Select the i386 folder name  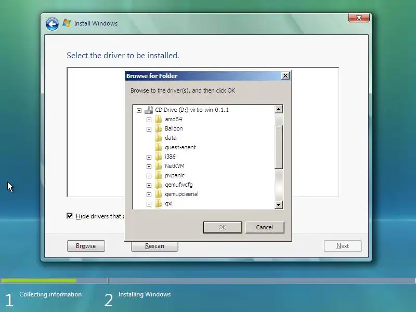coord(170,157)
